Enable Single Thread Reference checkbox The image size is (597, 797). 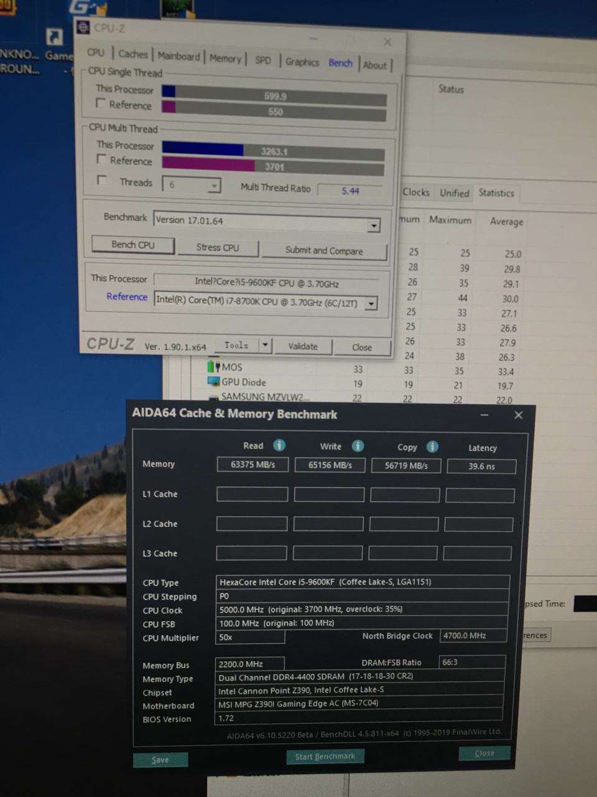tap(101, 103)
